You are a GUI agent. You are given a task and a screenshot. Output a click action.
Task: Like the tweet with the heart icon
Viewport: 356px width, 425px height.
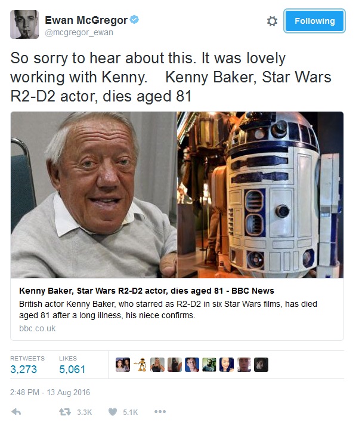click(x=113, y=412)
